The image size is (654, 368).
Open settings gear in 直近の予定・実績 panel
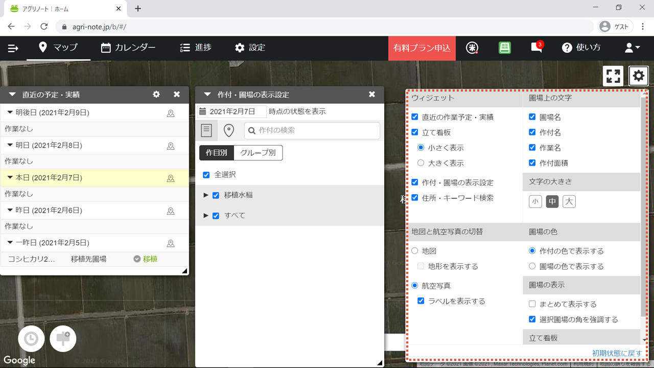(156, 95)
